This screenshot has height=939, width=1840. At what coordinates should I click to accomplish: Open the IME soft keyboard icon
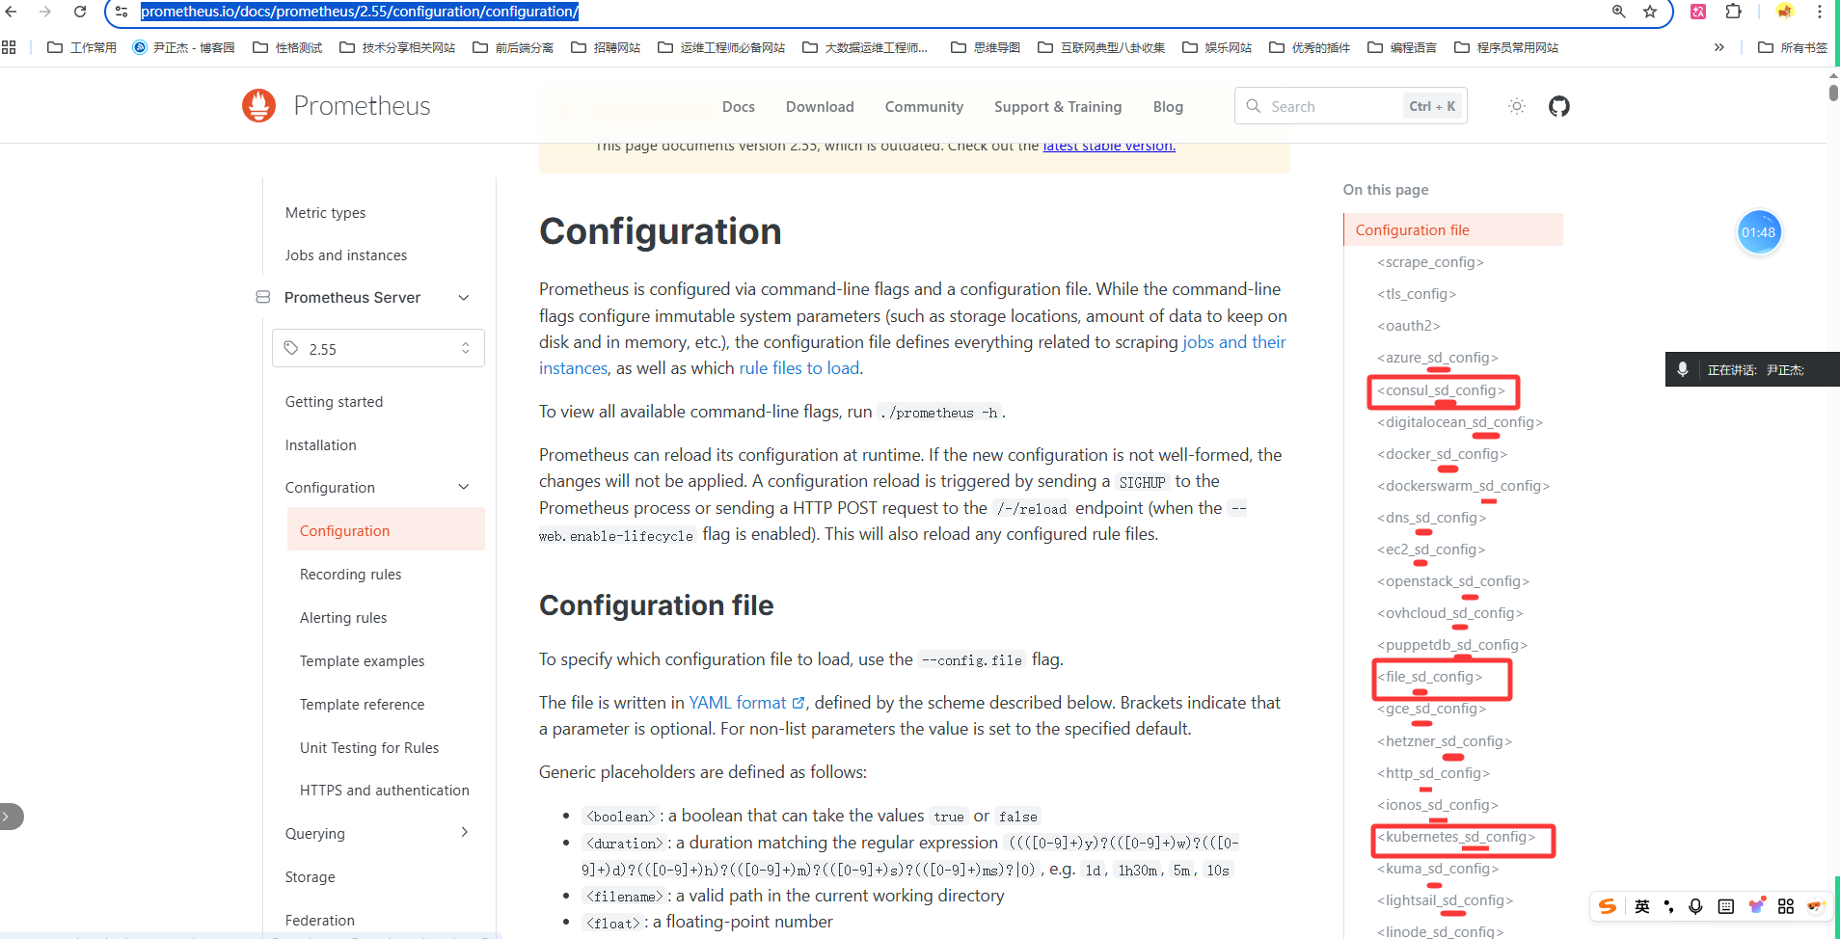click(x=1726, y=906)
